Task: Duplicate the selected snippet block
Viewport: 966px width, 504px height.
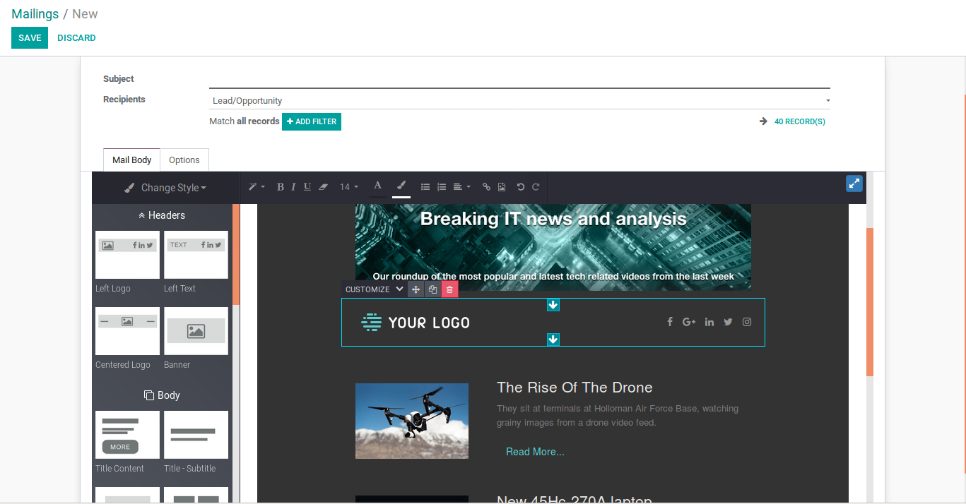Action: pos(432,289)
